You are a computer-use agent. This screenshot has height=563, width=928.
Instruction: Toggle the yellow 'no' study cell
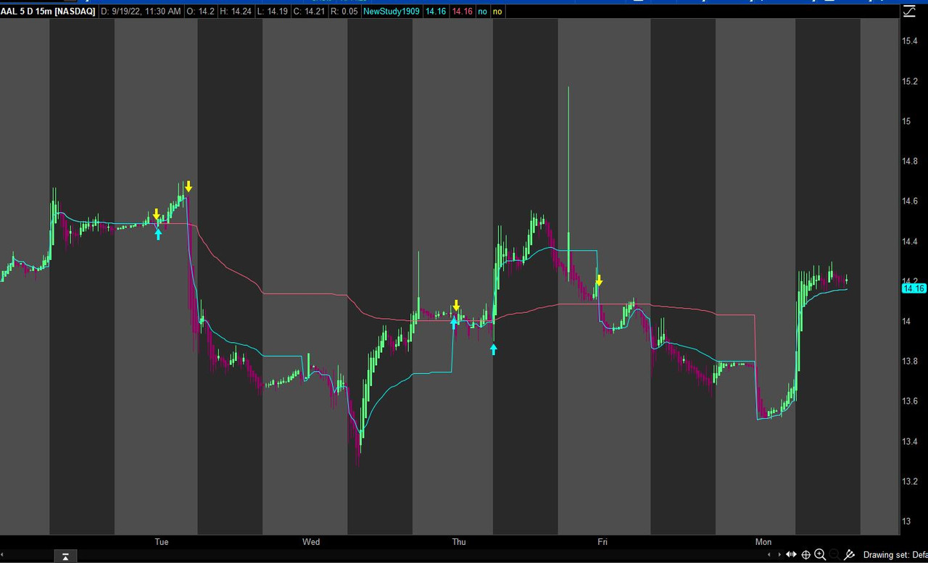497,11
